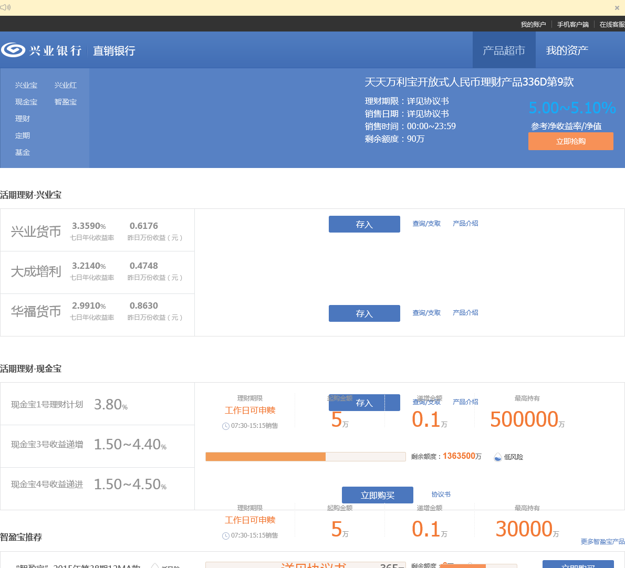Click the Industrial Bank logo
Image resolution: width=625 pixels, height=568 pixels.
pyautogui.click(x=41, y=50)
